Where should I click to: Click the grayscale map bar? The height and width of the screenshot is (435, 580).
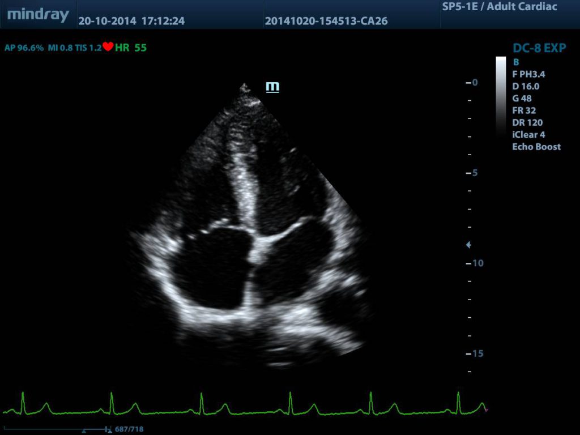[501, 96]
